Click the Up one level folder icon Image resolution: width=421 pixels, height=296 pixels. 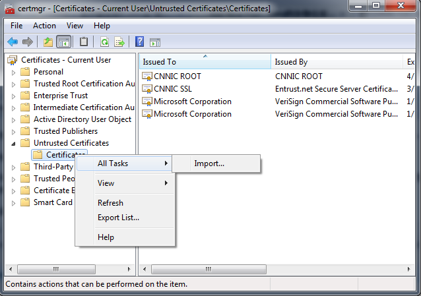pyautogui.click(x=48, y=42)
